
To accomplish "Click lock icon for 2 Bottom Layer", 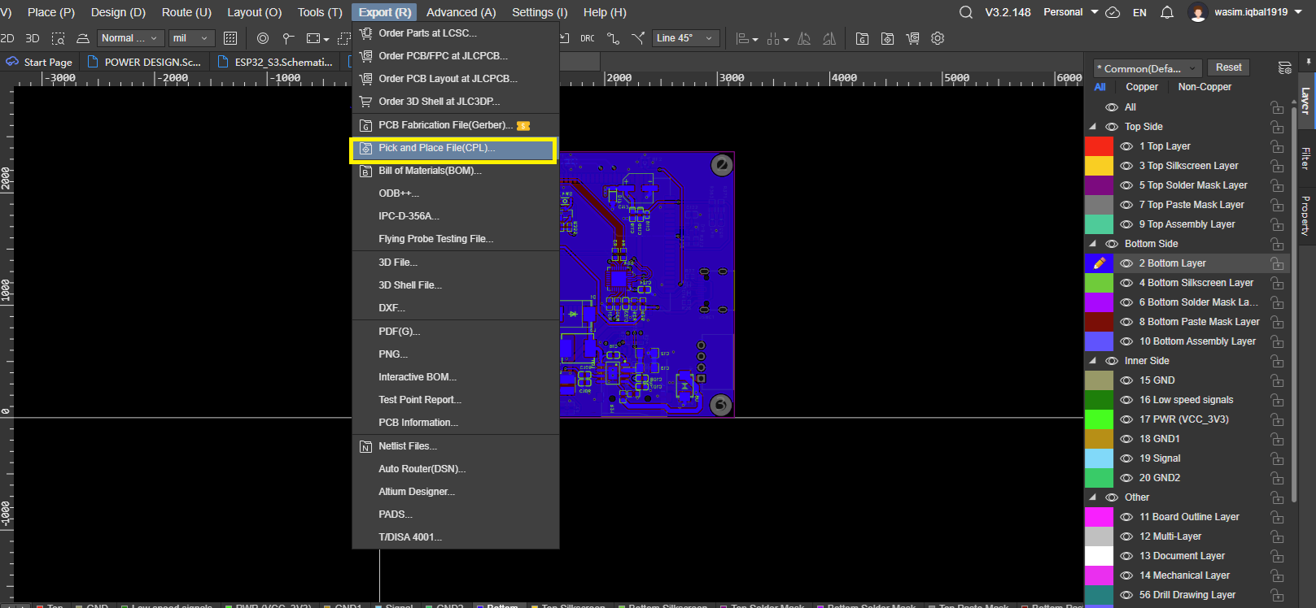I will pyautogui.click(x=1277, y=263).
